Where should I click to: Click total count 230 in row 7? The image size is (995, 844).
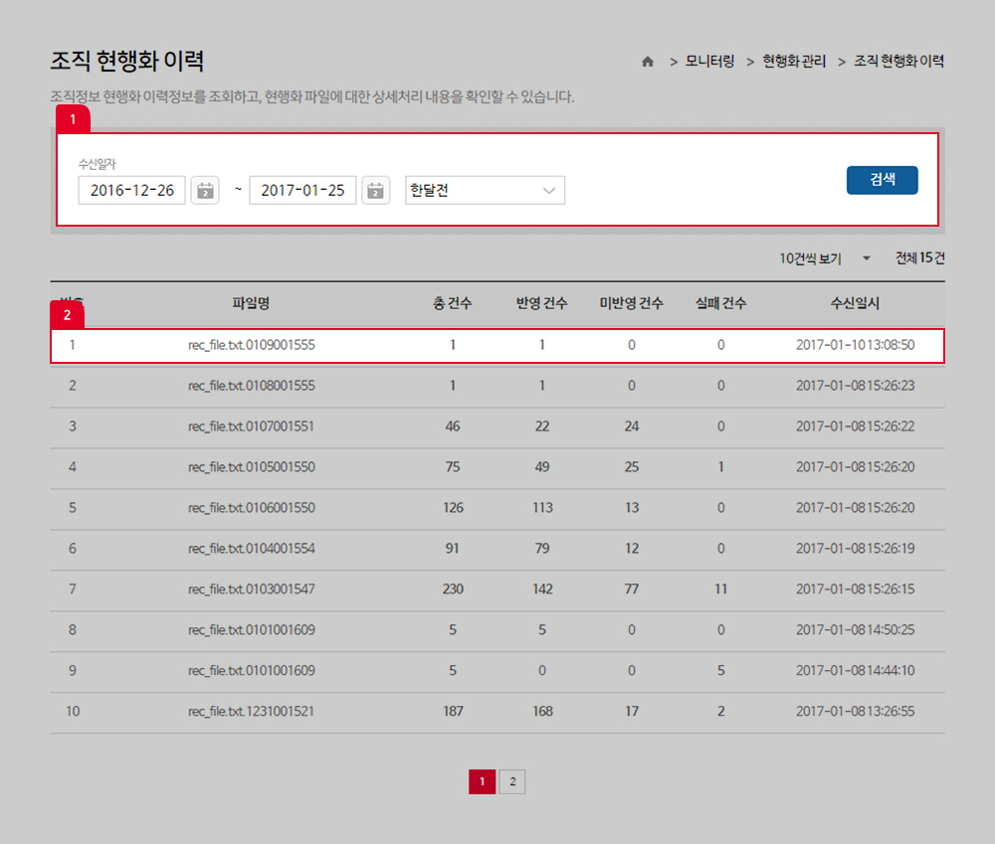[453, 590]
